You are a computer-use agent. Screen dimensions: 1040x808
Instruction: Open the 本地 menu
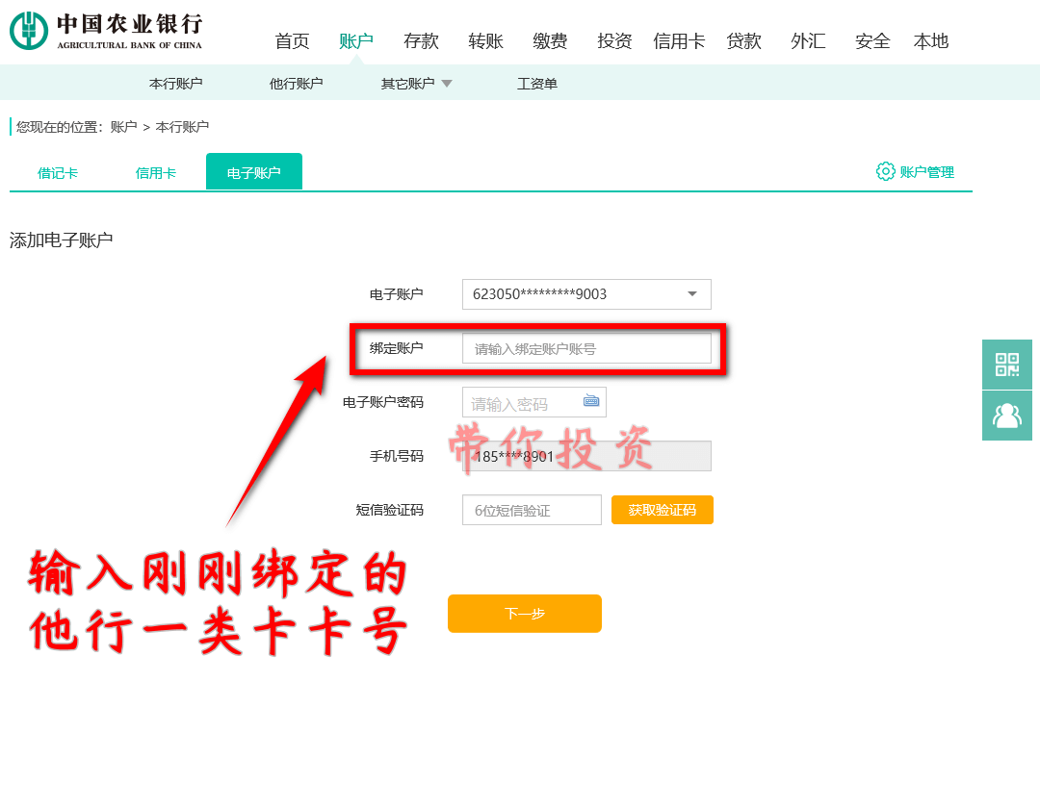[x=930, y=41]
